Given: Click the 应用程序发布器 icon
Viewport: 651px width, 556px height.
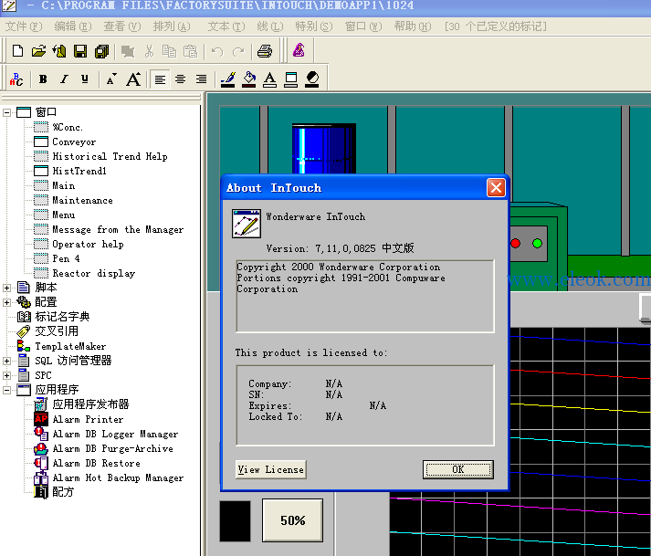Looking at the screenshot, I should point(41,404).
